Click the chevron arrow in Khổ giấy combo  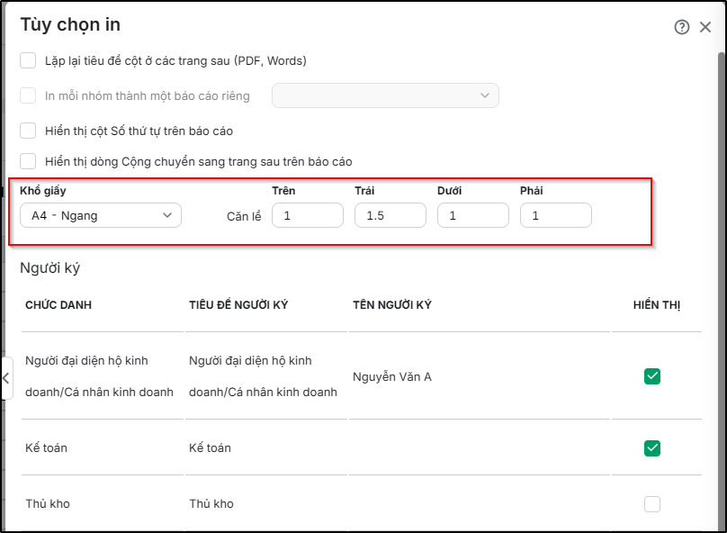pyautogui.click(x=167, y=215)
